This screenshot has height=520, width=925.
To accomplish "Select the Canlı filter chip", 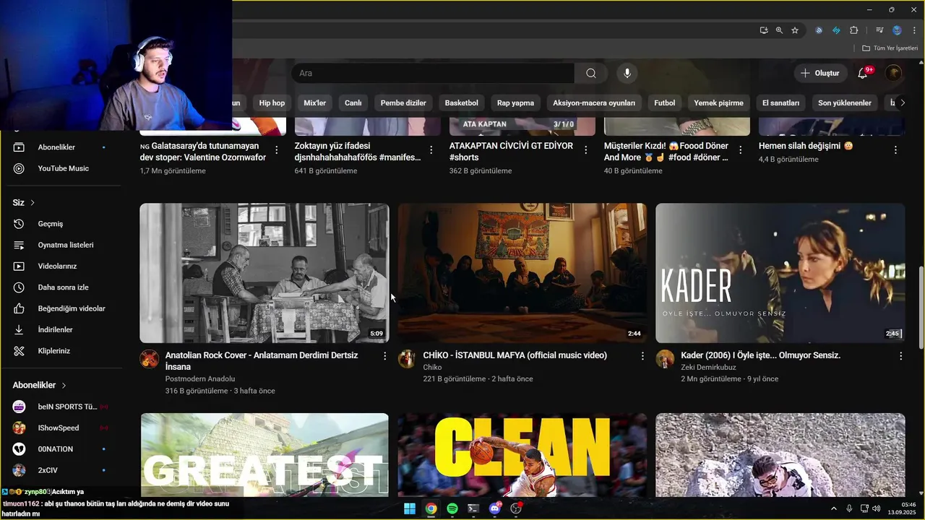I will point(353,103).
